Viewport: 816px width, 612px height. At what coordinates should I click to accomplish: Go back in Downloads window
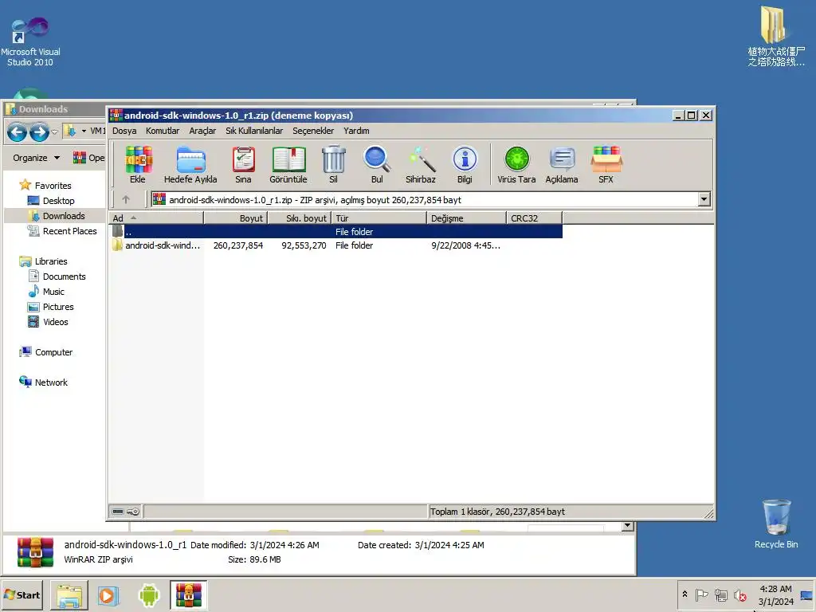click(17, 131)
